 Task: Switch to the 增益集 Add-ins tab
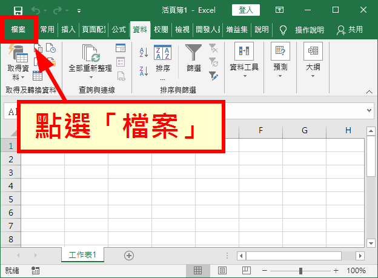click(x=237, y=30)
